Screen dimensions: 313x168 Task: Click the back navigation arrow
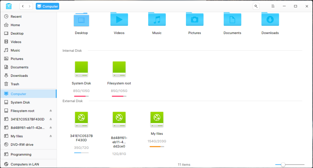[x=23, y=6]
